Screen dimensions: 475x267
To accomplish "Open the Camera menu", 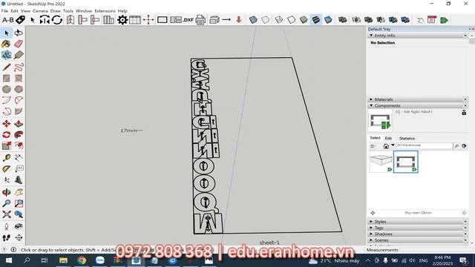I will pyautogui.click(x=40, y=11).
